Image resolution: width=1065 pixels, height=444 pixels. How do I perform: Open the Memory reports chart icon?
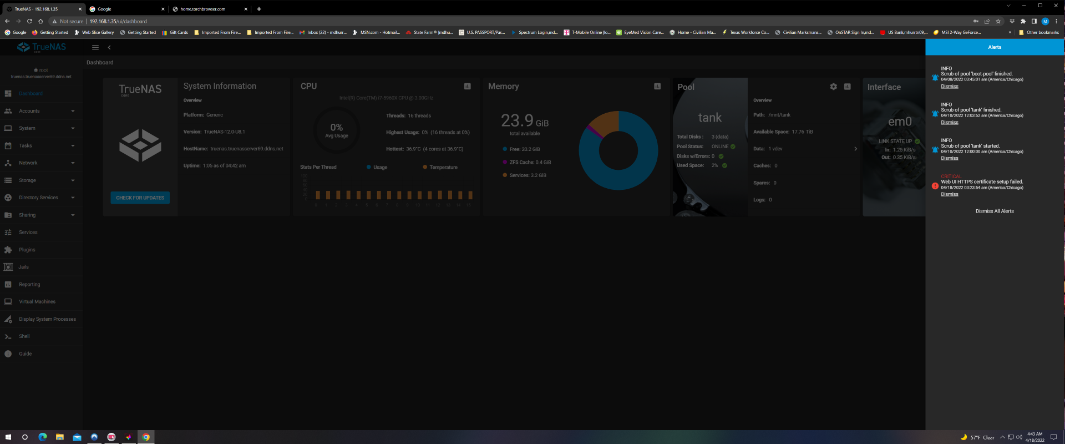click(x=657, y=87)
